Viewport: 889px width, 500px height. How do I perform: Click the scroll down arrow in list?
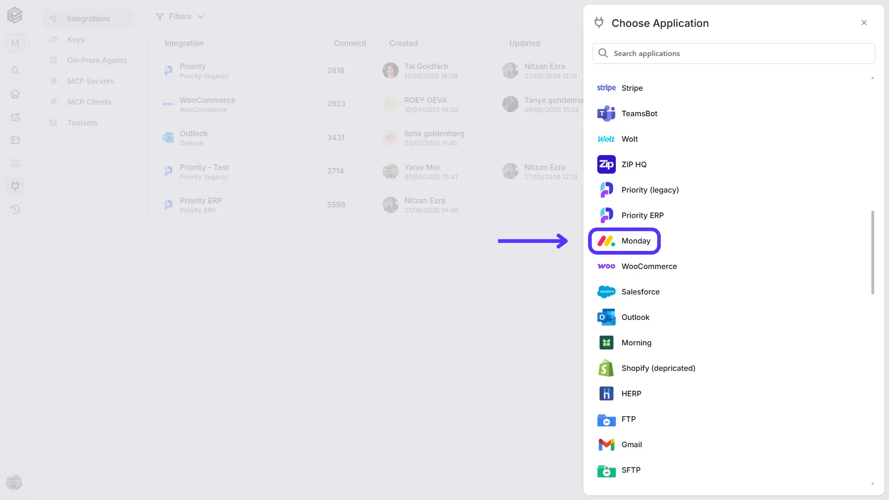coord(873,484)
